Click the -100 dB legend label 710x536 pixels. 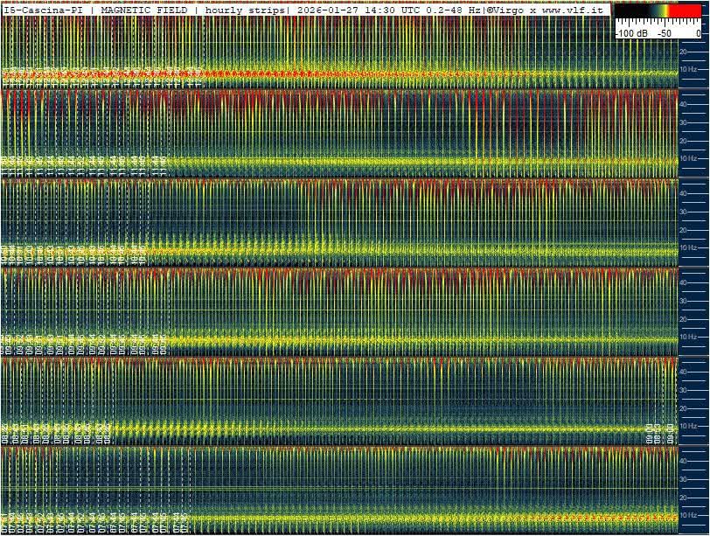pos(631,32)
